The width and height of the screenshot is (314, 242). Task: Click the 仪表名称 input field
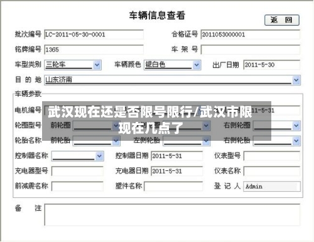pos(272,171)
